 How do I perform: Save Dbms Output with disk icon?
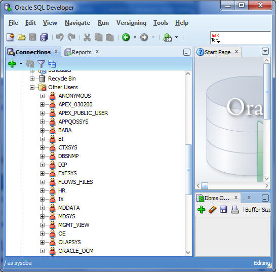coord(223,210)
